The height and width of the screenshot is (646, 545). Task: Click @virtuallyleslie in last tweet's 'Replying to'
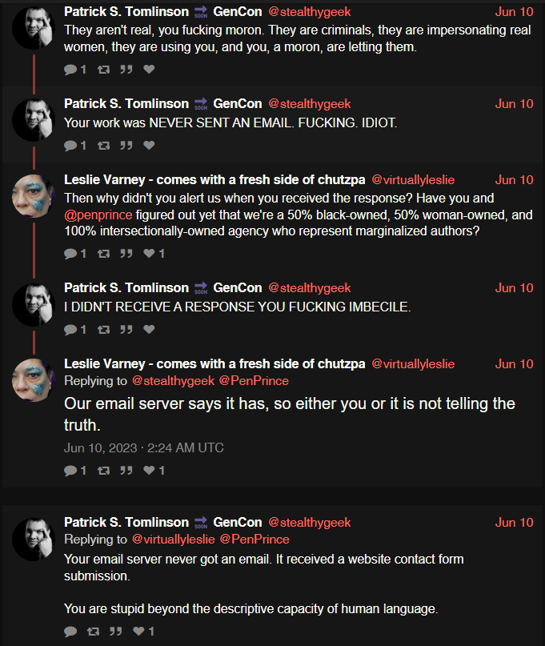click(174, 540)
